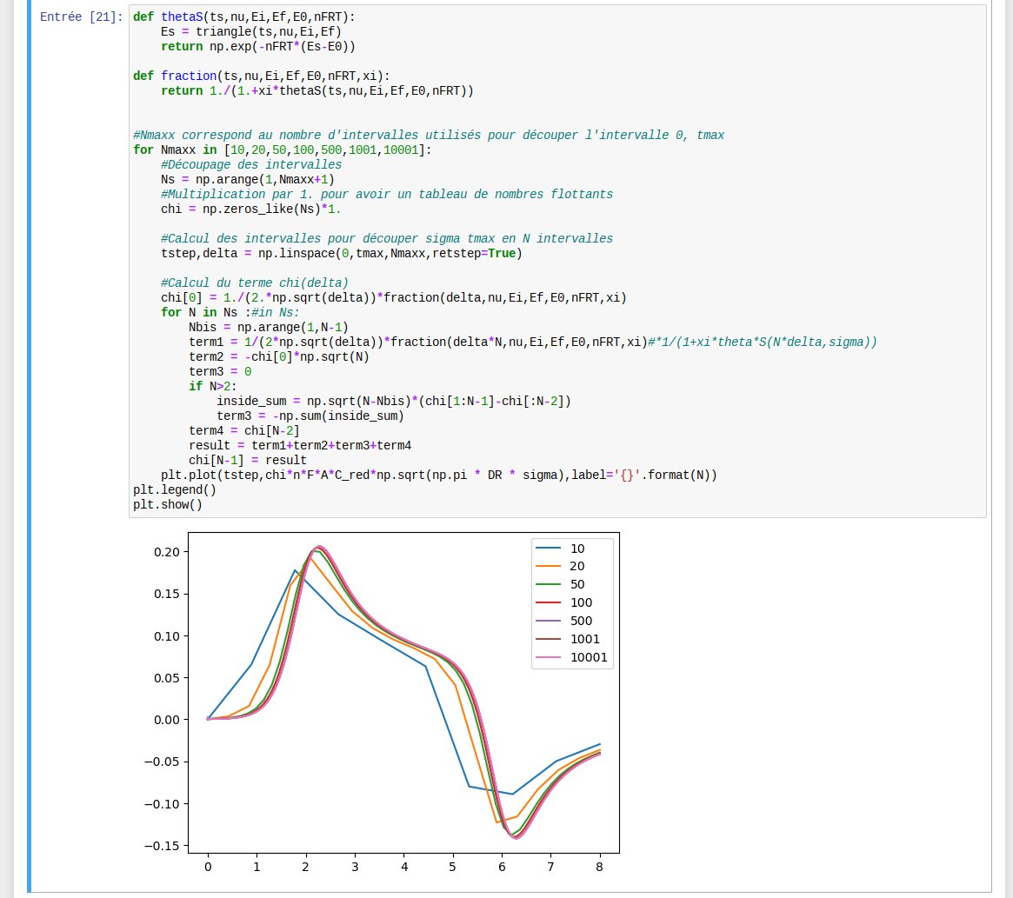Click the 'plt.legend()' line
The image size is (1013, 898).
pos(175,489)
